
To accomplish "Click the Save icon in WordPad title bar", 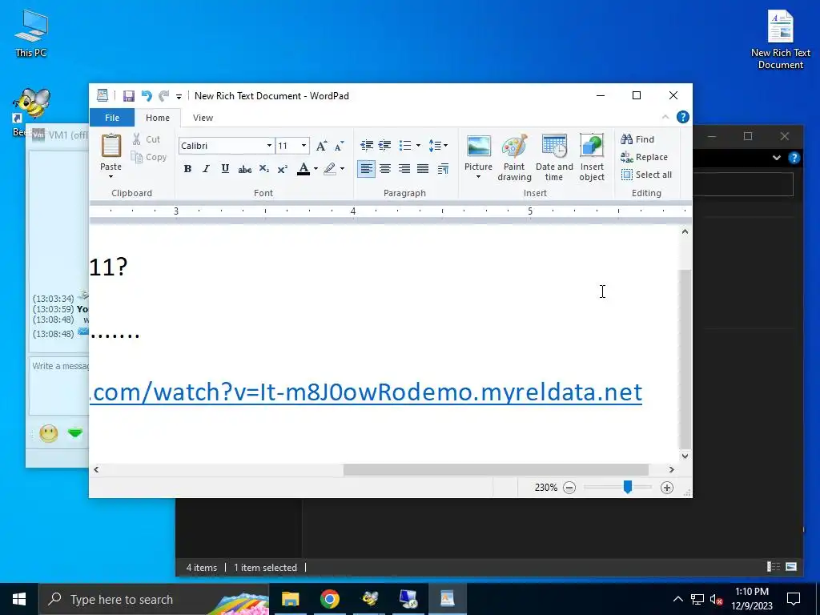I will [x=129, y=96].
